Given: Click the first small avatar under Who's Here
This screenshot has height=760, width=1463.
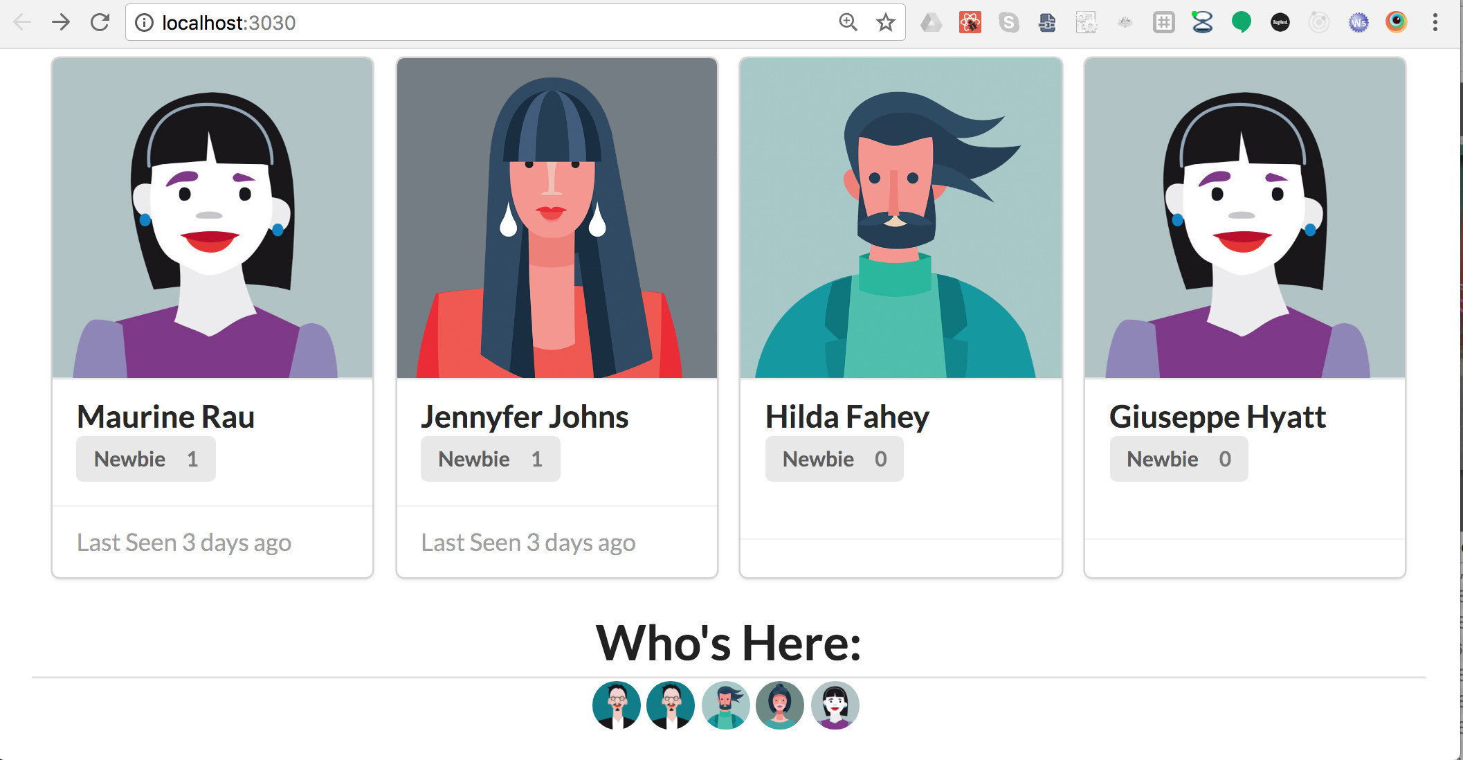Looking at the screenshot, I should click(616, 705).
